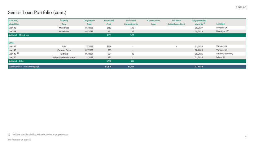Click the Loan 49 footnote (a) label

[x=17, y=53]
